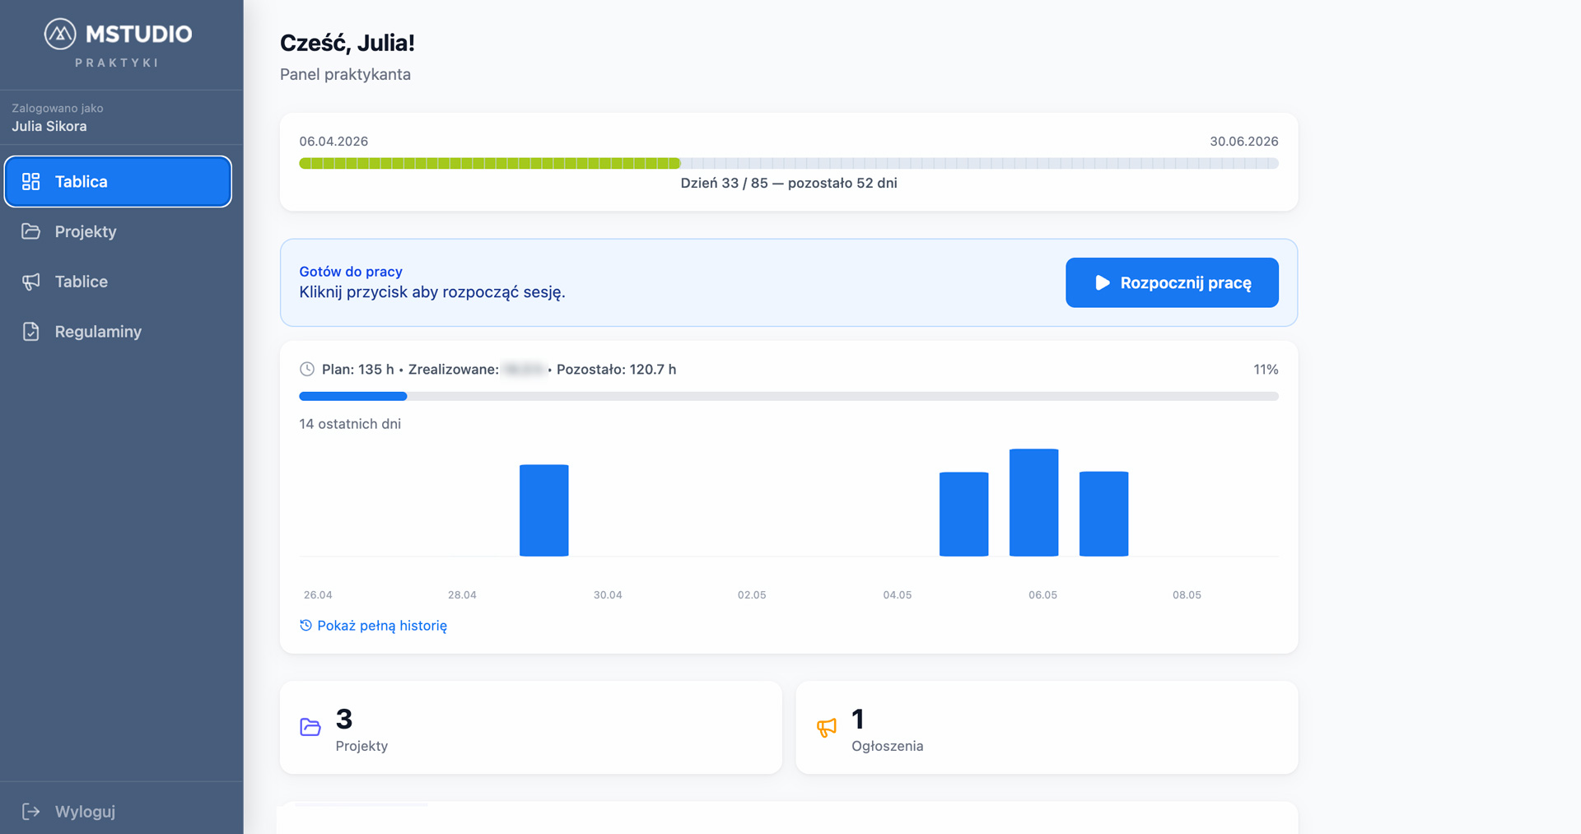The height and width of the screenshot is (834, 1581).
Task: Click the history icon beside Pokaż pełną historię
Action: pos(305,626)
